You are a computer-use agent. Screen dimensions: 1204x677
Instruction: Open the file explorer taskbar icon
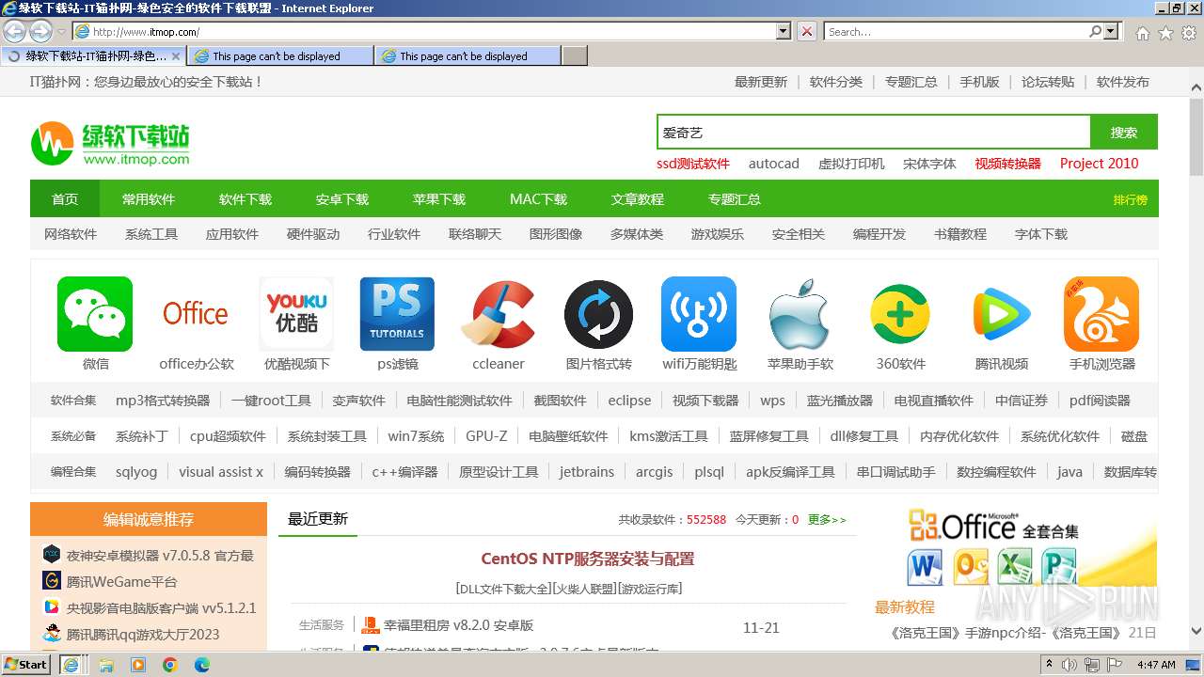(105, 665)
